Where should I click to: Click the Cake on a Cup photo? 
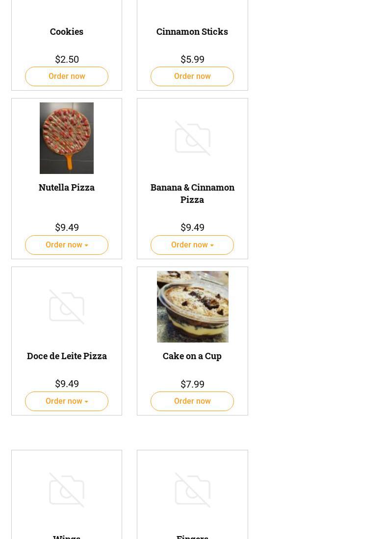[x=192, y=306]
